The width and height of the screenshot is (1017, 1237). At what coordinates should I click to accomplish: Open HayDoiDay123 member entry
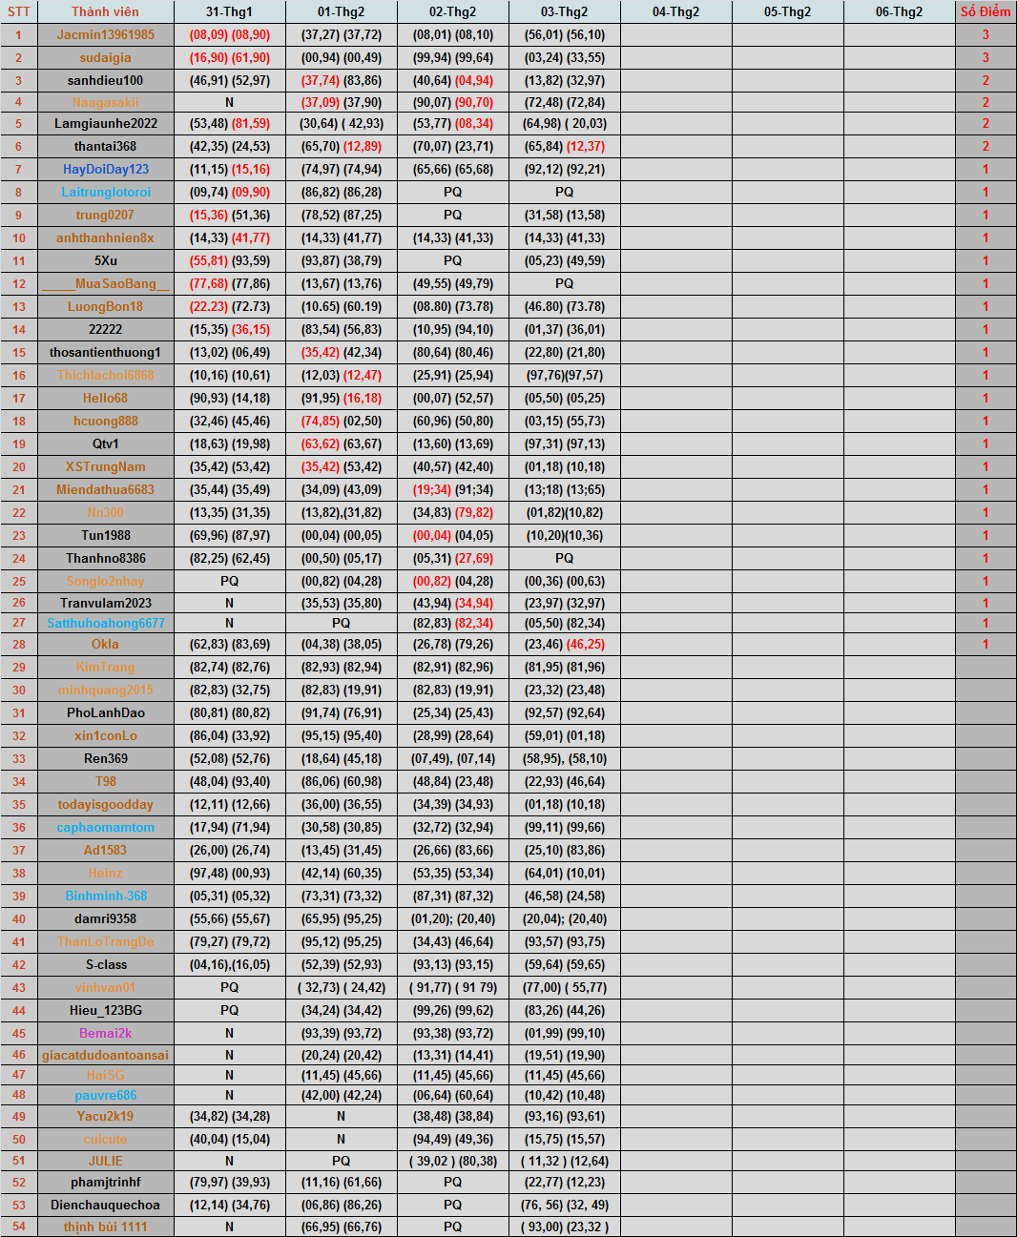(x=105, y=169)
